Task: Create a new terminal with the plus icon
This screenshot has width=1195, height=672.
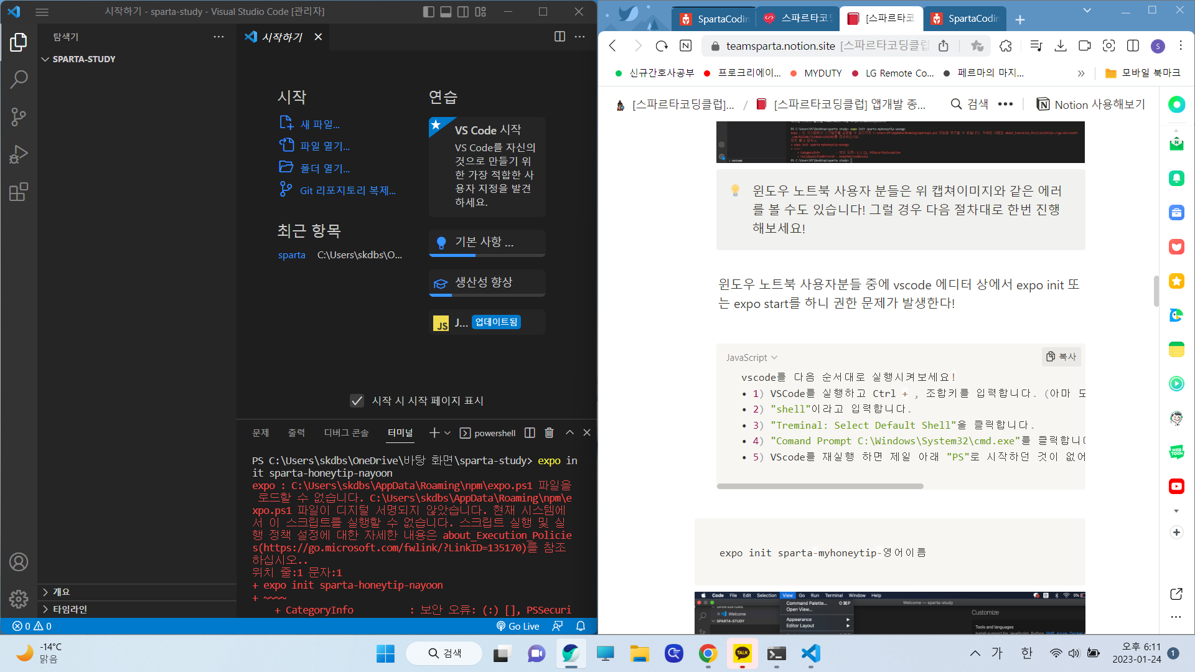Action: tap(434, 432)
